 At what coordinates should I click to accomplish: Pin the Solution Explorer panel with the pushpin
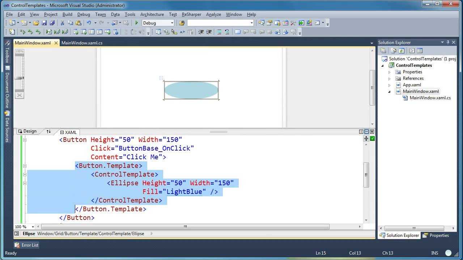(448, 42)
